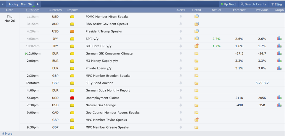Click the red impact icon for Unemployment Claims

pos(72,98)
